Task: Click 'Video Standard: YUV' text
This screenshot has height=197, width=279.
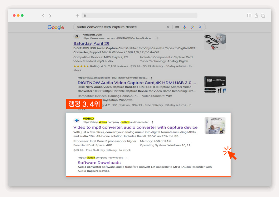Action: pos(157,96)
